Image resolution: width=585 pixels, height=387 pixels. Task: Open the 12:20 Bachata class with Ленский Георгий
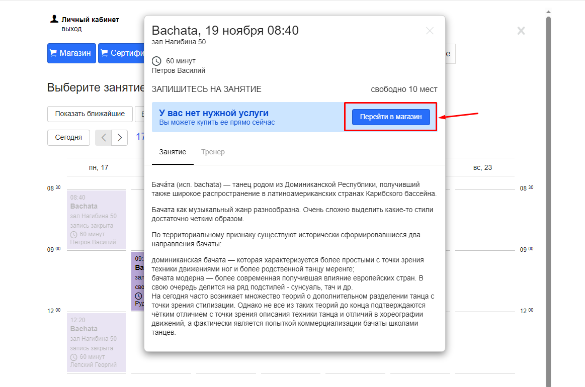pyautogui.click(x=97, y=342)
